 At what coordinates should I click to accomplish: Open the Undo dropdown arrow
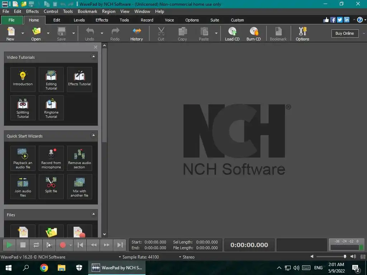point(102,33)
